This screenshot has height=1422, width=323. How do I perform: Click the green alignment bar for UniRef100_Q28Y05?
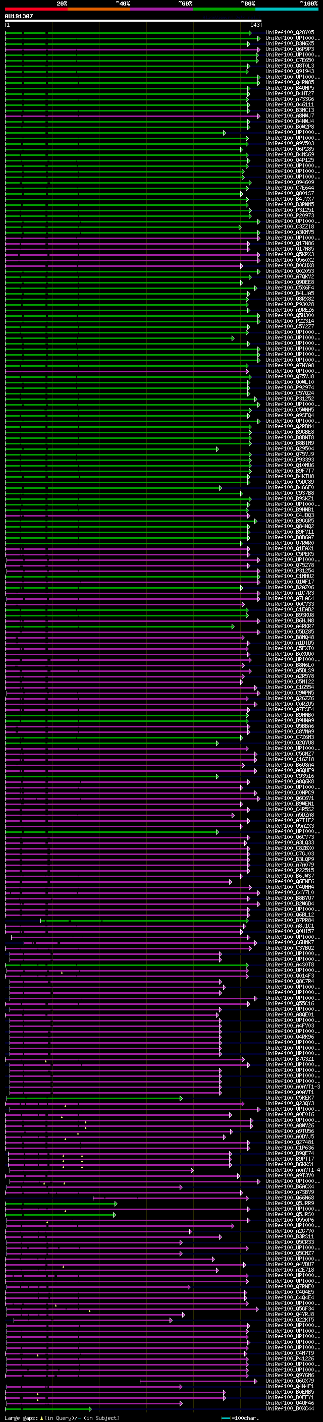[128, 33]
